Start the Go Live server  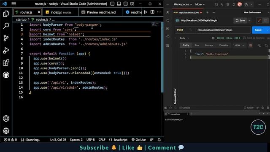point(139,140)
